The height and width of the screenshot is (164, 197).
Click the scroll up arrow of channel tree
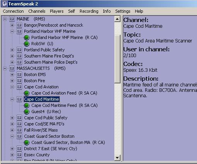117,19
